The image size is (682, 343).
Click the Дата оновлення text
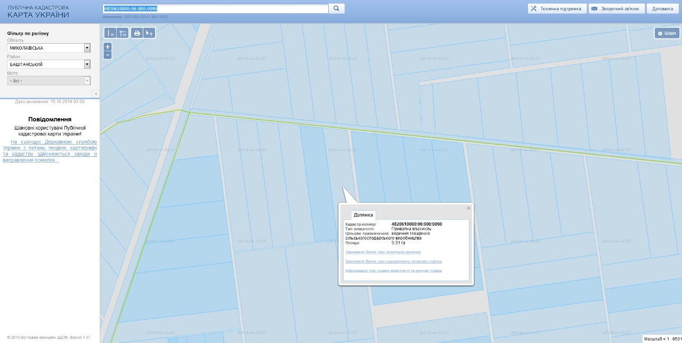[x=50, y=101]
